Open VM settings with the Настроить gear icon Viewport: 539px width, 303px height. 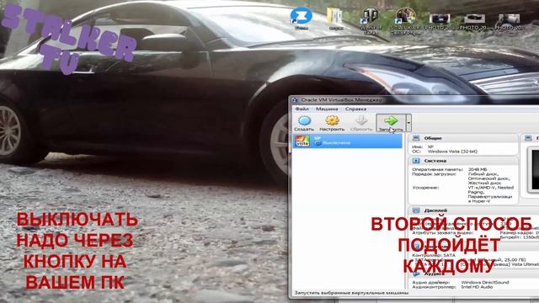(332, 120)
